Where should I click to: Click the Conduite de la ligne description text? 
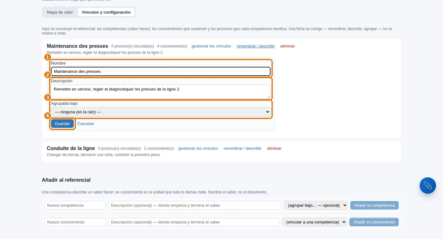[104, 155]
